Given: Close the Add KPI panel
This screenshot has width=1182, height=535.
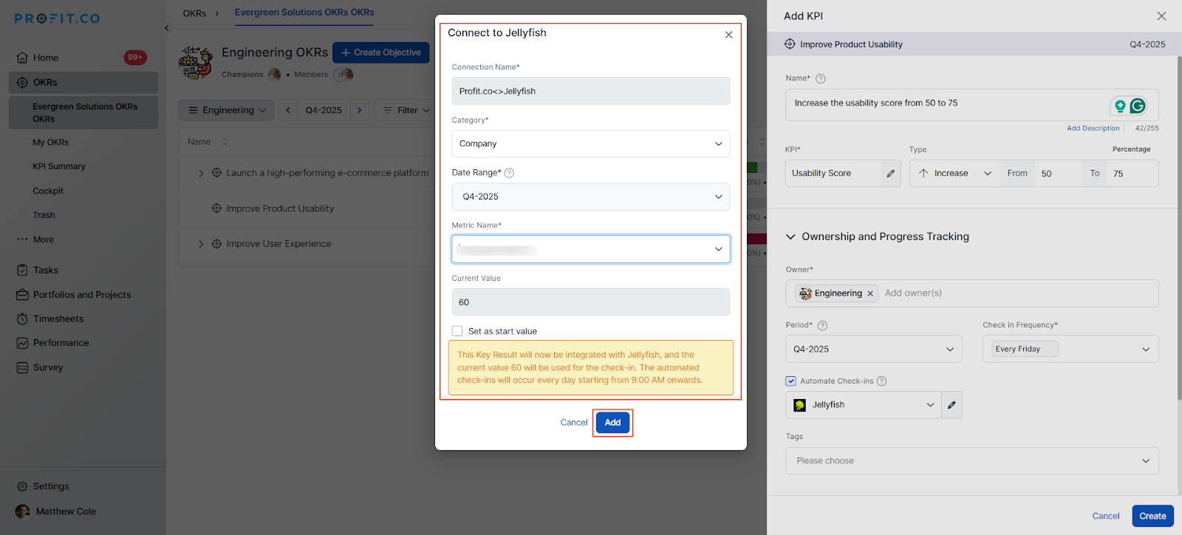Looking at the screenshot, I should click(x=1161, y=16).
